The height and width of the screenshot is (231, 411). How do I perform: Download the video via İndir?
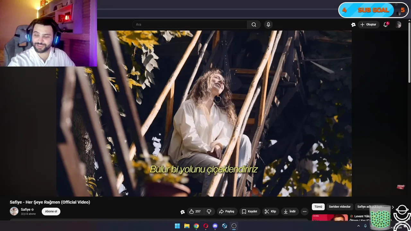point(290,211)
